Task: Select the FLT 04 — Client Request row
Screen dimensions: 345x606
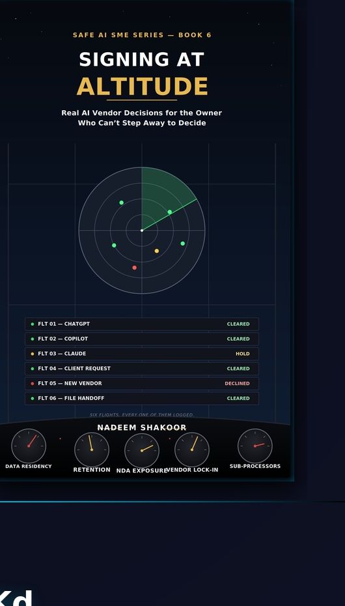Action: click(142, 369)
